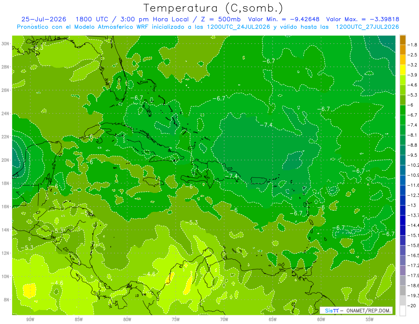
Task: Click the -10.9 label on the color scale
Action: tap(414, 175)
